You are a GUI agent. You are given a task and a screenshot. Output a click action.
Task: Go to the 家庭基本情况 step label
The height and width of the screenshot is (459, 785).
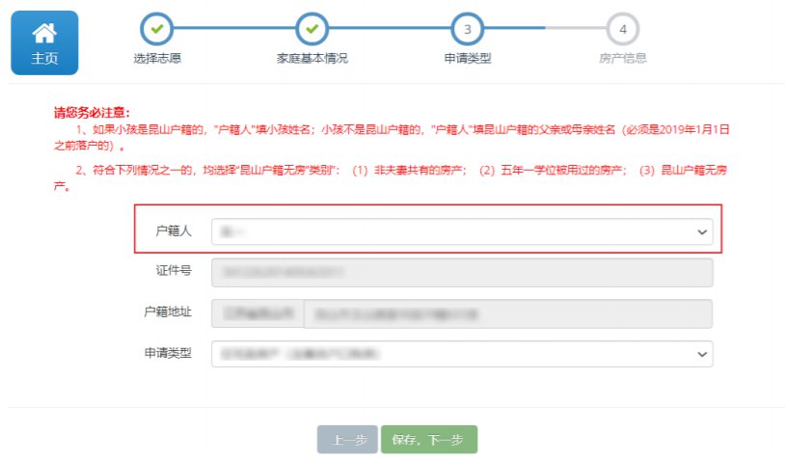click(311, 58)
